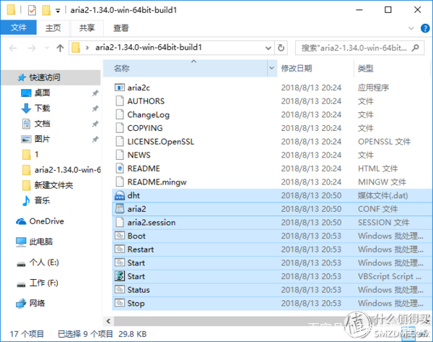Sort by the 名称 column header
This screenshot has width=433, height=342.
[x=185, y=68]
